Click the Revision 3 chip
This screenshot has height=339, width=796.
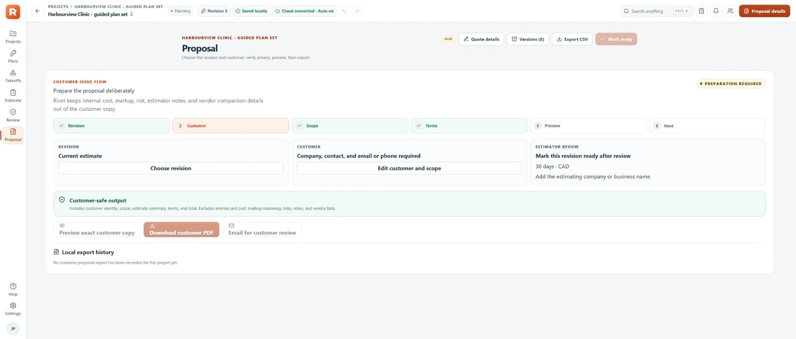(214, 11)
